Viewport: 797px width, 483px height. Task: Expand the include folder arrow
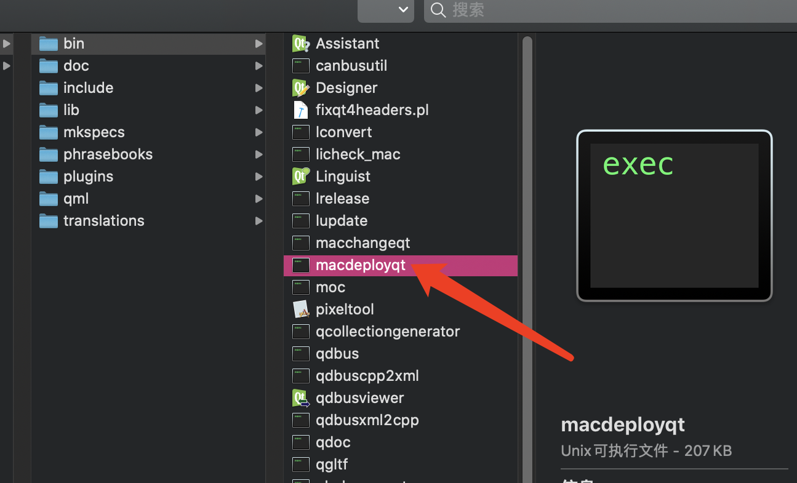[259, 88]
